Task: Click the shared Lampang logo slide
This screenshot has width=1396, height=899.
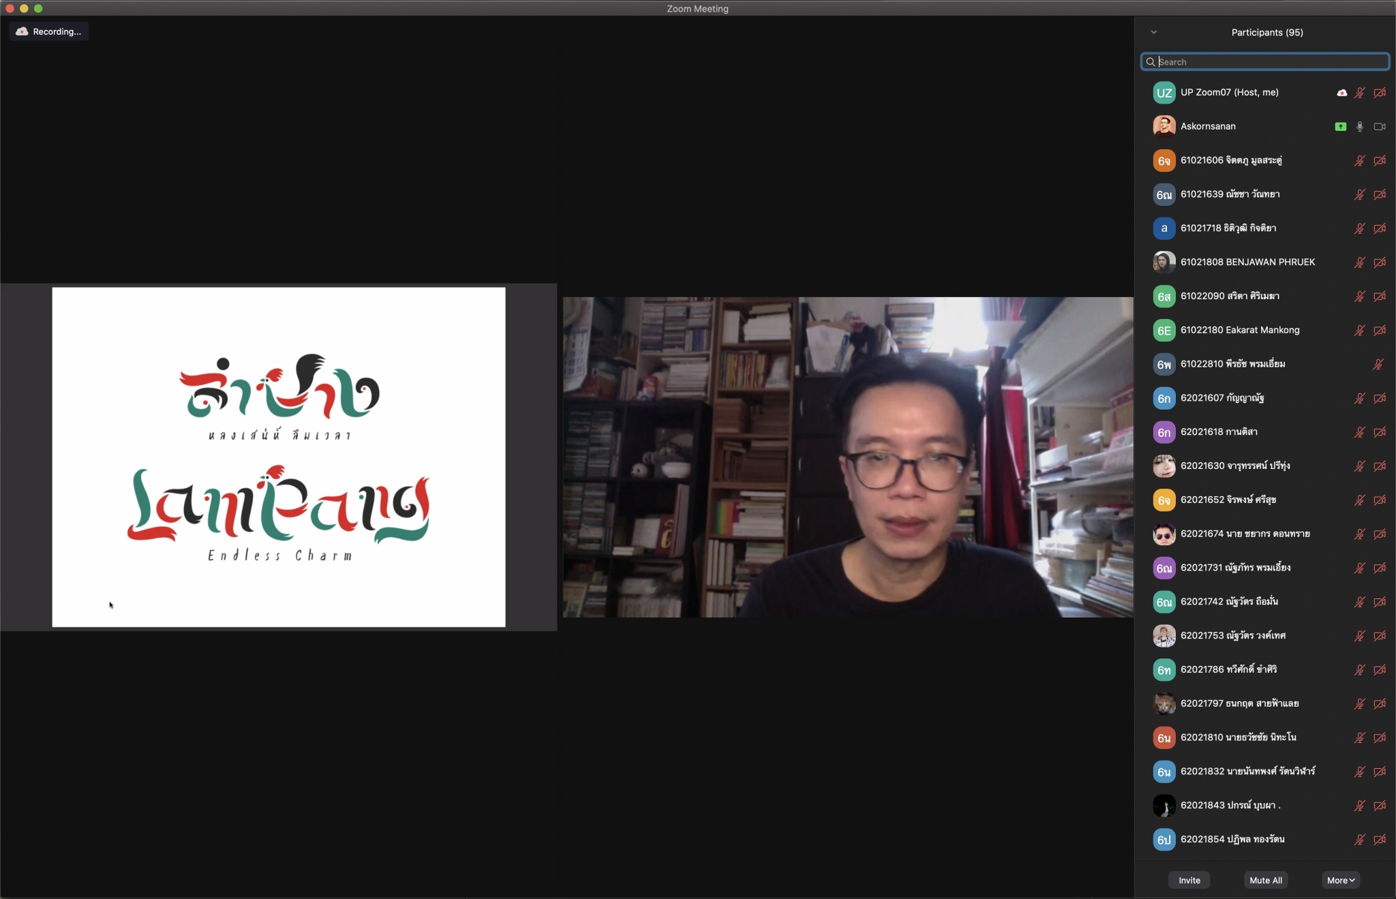Action: (x=279, y=457)
